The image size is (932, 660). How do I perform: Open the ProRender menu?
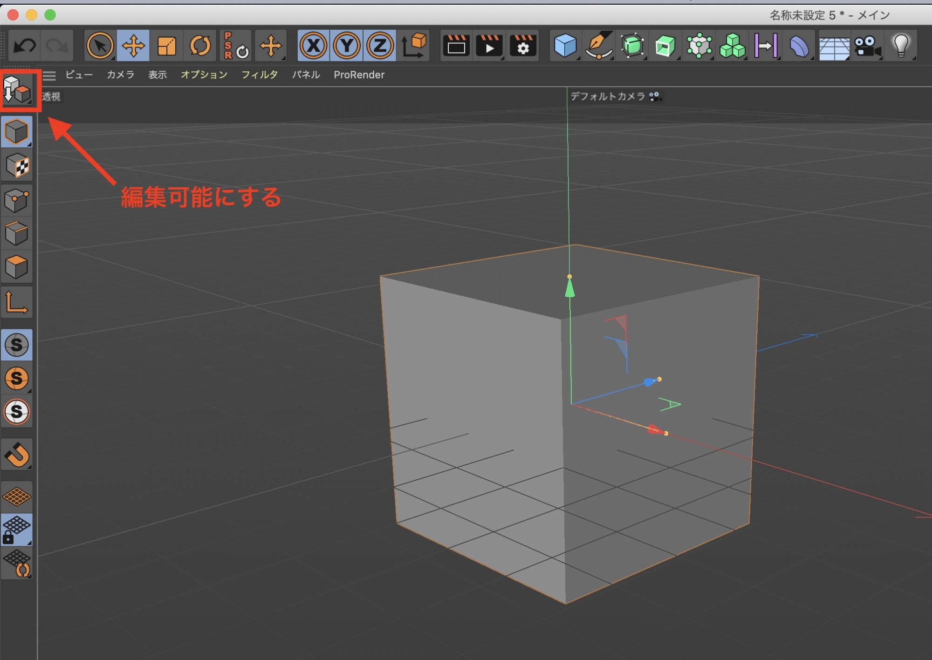tap(359, 75)
